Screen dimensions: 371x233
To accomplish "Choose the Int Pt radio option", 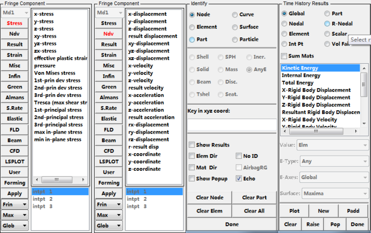I will (284, 44).
